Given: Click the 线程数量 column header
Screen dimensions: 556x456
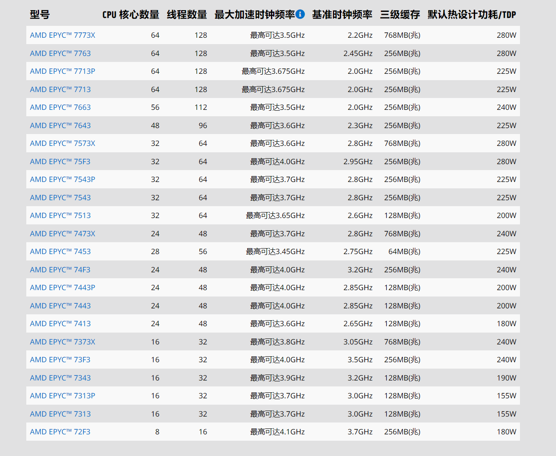Looking at the screenshot, I should (x=187, y=14).
